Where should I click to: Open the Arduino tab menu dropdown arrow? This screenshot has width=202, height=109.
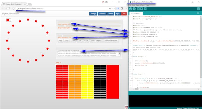coord(198,13)
